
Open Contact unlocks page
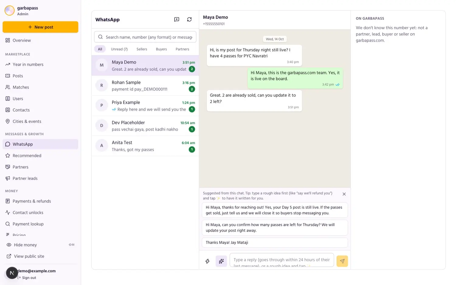40,213
